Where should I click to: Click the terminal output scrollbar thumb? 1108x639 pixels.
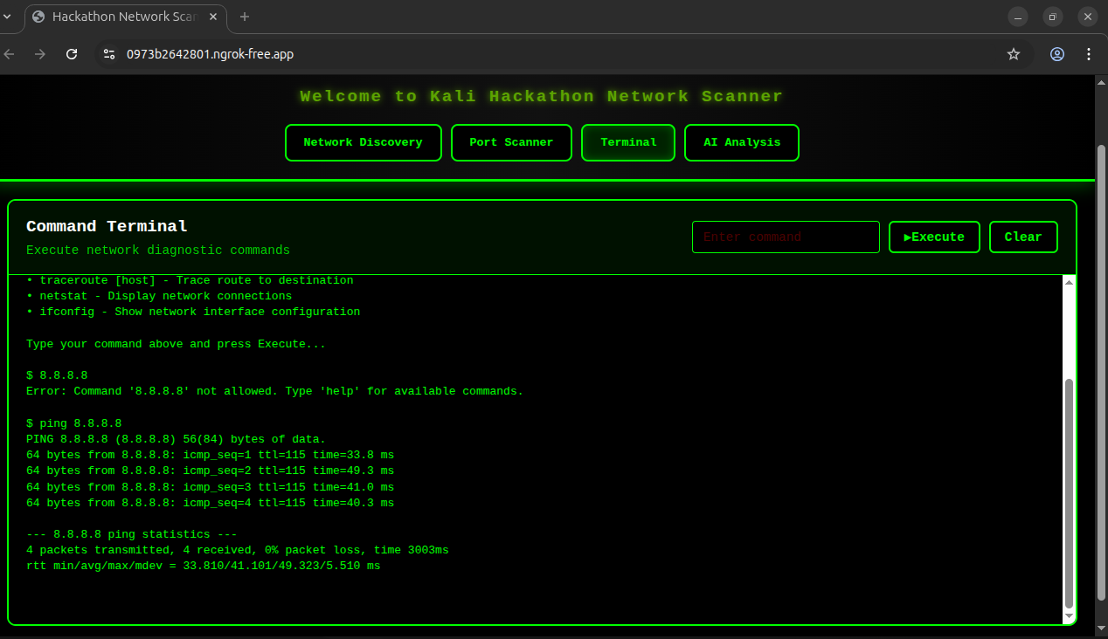click(1069, 493)
